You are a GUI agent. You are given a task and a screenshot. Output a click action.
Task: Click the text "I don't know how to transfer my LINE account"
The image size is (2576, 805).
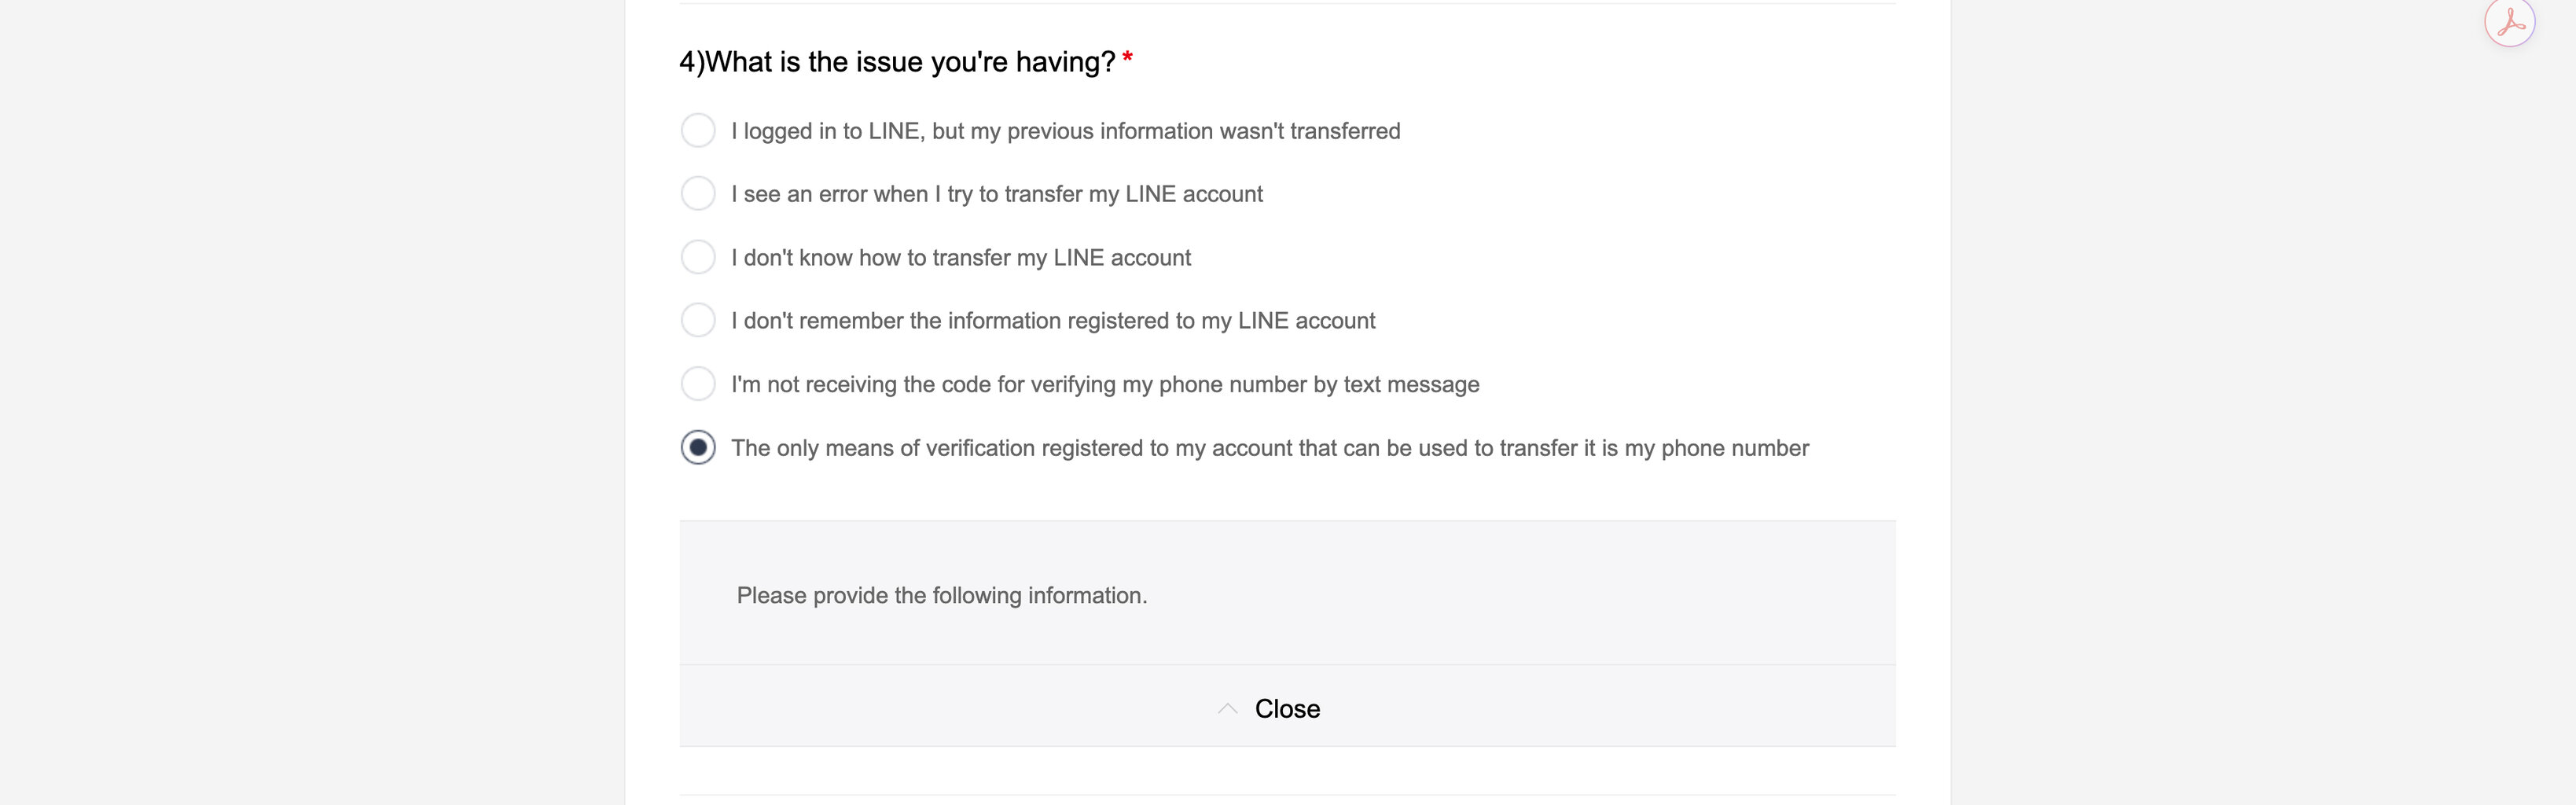coord(961,258)
